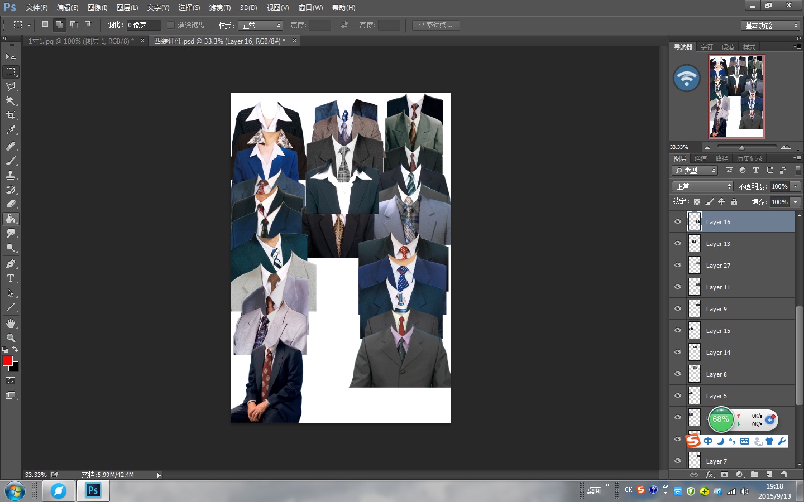Screen dimensions: 804x502
Task: Toggle visibility of Layer 11
Action: pyautogui.click(x=678, y=287)
